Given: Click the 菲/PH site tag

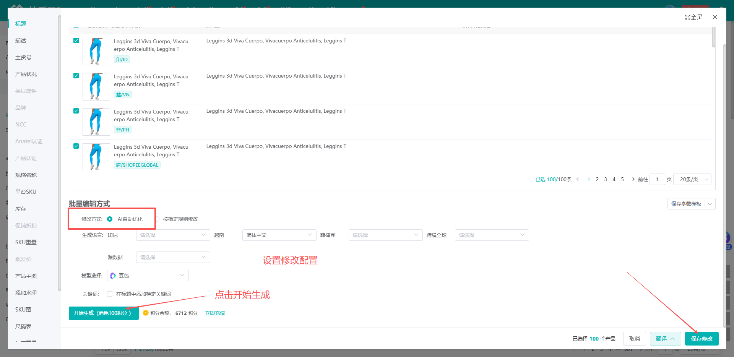Looking at the screenshot, I should click(x=123, y=130).
